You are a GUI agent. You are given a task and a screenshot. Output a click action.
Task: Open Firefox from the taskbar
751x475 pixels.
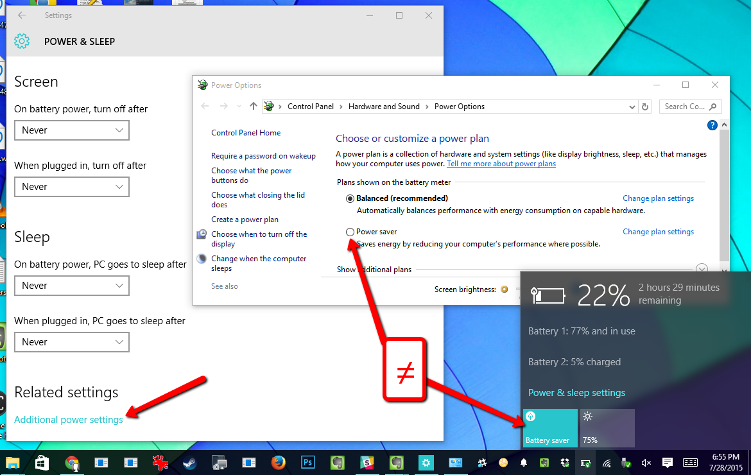tap(278, 462)
